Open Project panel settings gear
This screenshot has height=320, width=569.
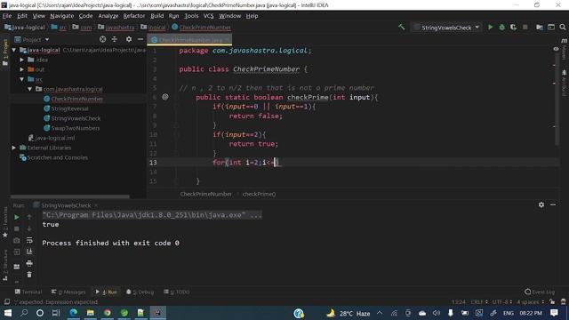[x=129, y=39]
